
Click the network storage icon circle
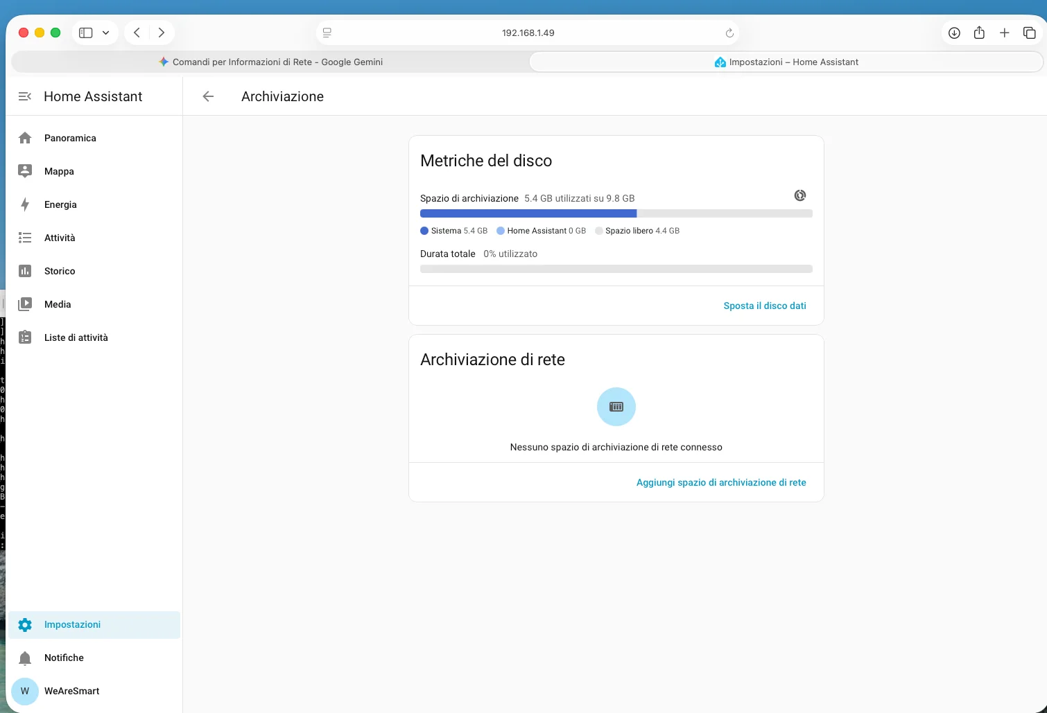616,407
